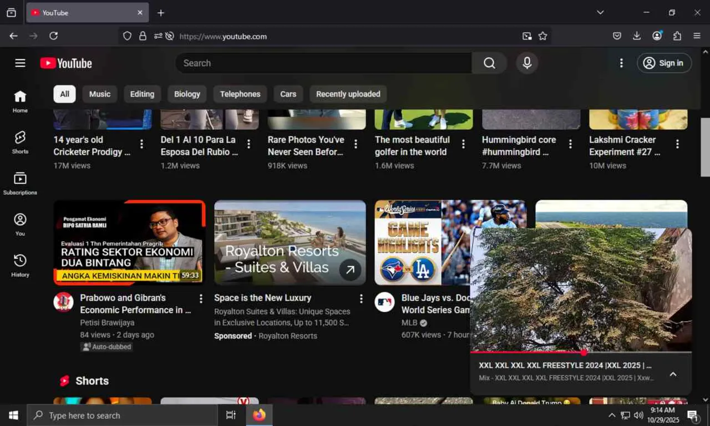Open Firefox Downloads panel
Screen dimensions: 710x426
pyautogui.click(x=637, y=36)
